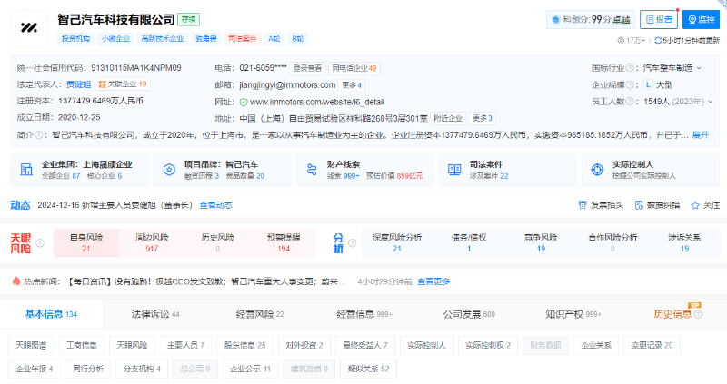Open 同电话企业 49 badge
The width and height of the screenshot is (727, 384).
click(x=354, y=68)
